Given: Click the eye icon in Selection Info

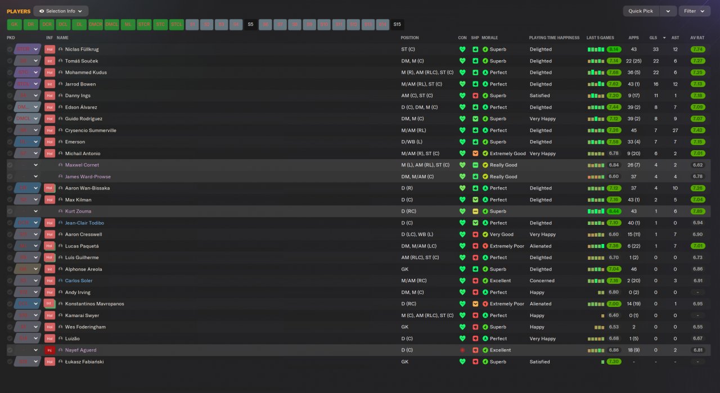Looking at the screenshot, I should click(x=42, y=11).
